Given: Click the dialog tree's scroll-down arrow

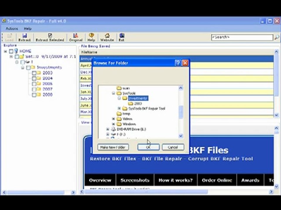Looking at the screenshot, I should point(181,136).
